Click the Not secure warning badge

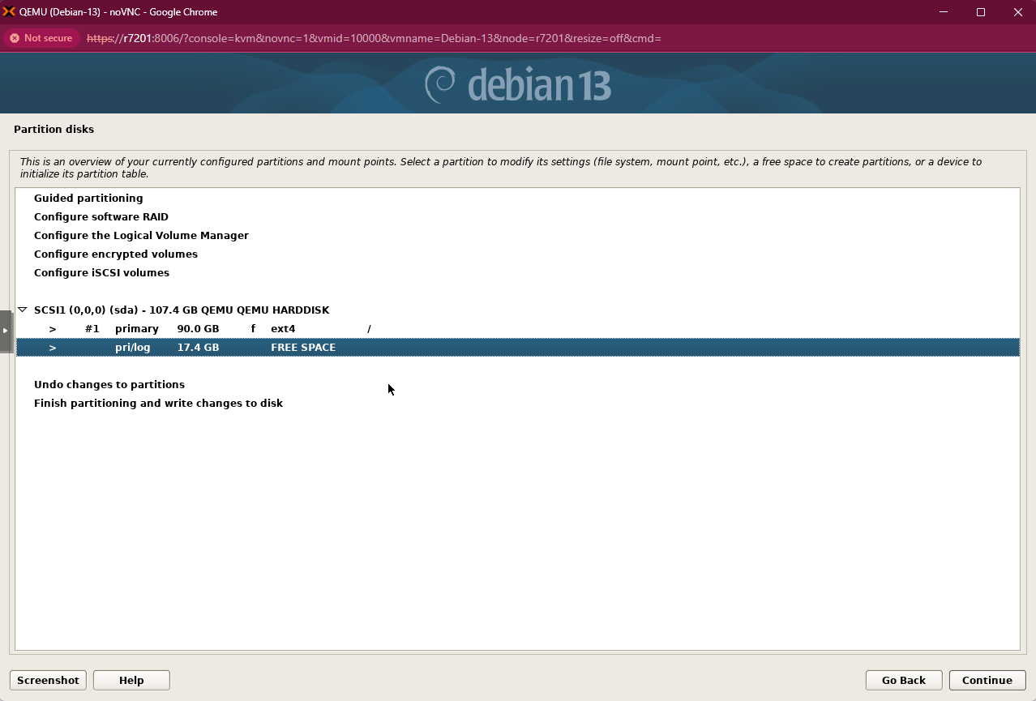pyautogui.click(x=41, y=38)
